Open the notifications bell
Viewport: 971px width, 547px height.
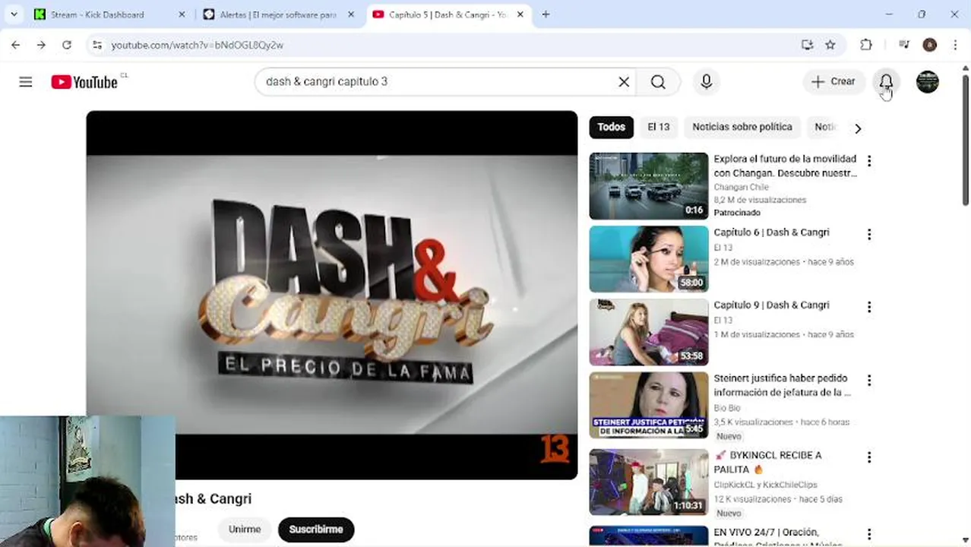[x=886, y=82]
